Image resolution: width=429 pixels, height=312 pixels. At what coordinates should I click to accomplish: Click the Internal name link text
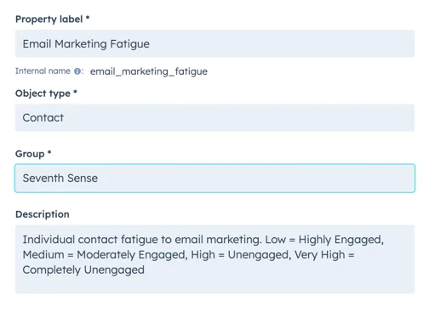click(43, 71)
